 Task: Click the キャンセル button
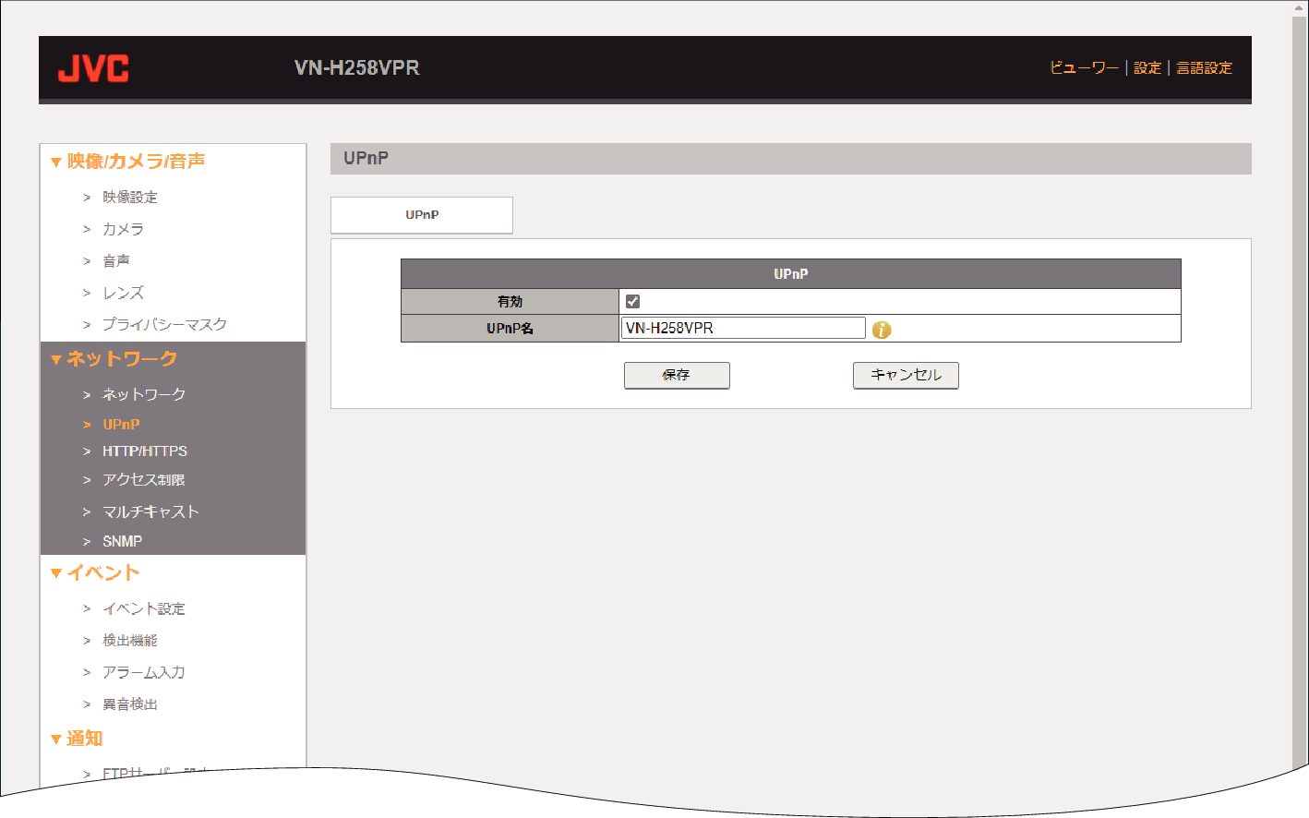tap(906, 375)
